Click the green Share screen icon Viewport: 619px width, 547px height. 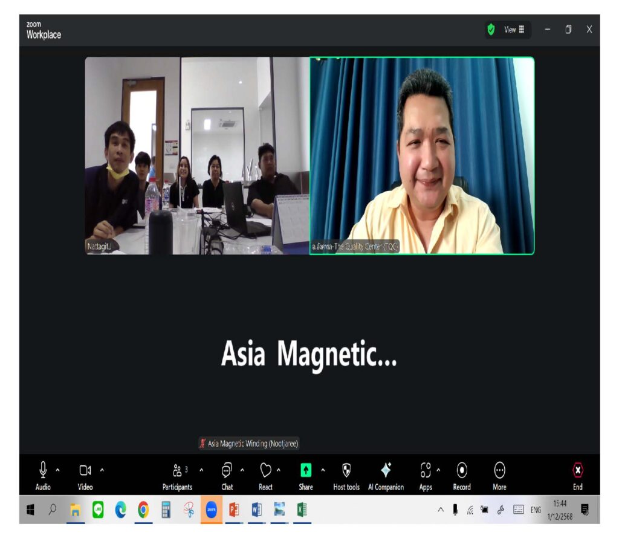coord(306,470)
